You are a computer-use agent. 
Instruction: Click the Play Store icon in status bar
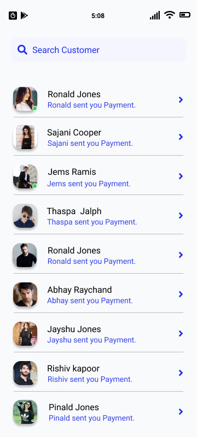tap(24, 15)
